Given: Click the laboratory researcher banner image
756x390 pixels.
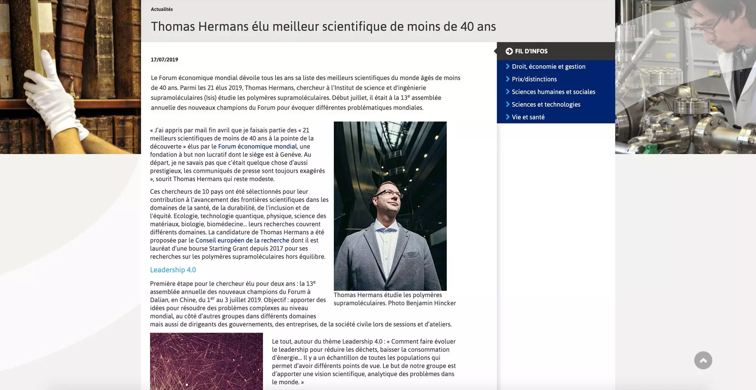Looking at the screenshot, I should coord(685,77).
